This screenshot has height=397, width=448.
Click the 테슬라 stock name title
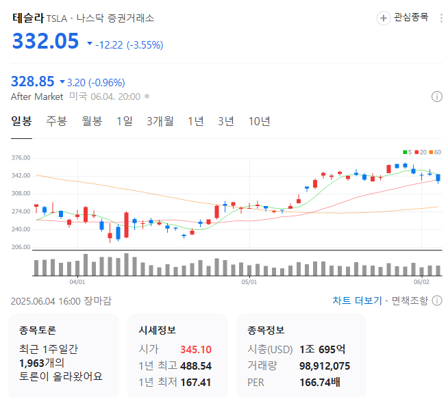point(28,18)
